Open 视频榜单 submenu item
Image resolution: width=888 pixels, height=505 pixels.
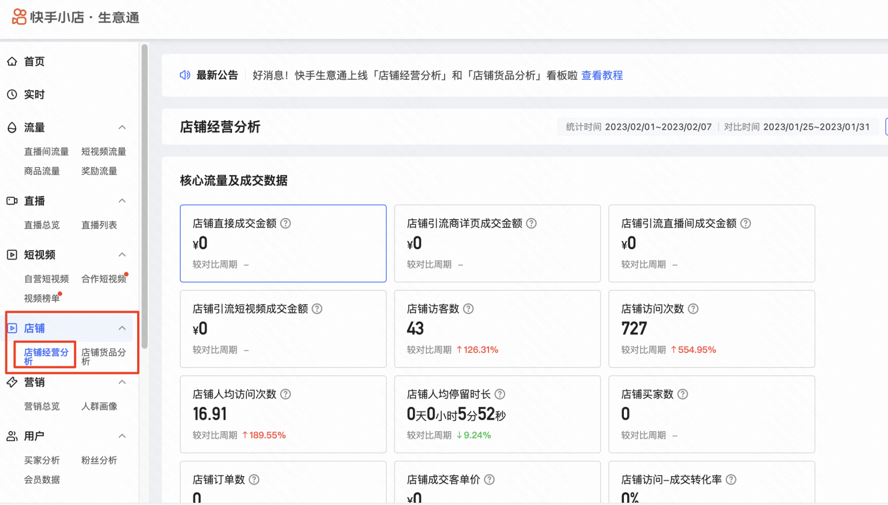click(x=42, y=298)
